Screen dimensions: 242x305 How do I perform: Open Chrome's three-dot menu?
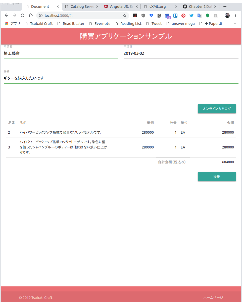pyautogui.click(x=235, y=15)
